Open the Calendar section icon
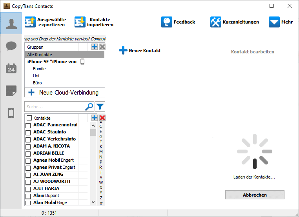 tap(11, 68)
